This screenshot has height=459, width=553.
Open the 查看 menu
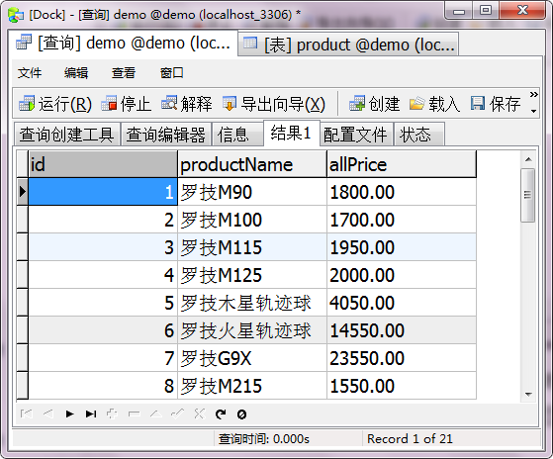(124, 73)
